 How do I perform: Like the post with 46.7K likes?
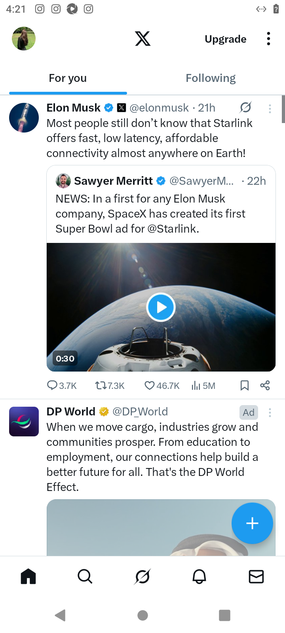pos(149,385)
